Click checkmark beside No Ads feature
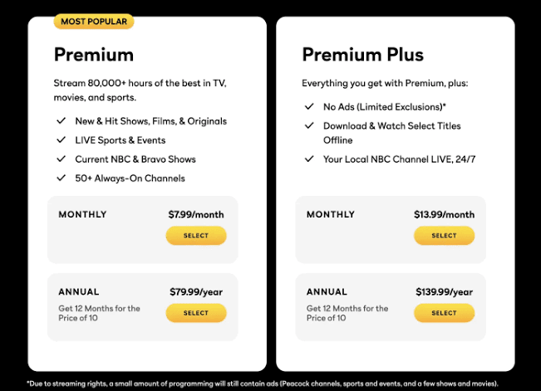 pyautogui.click(x=309, y=106)
